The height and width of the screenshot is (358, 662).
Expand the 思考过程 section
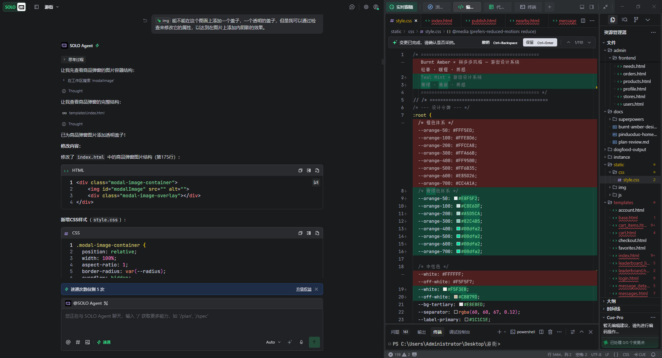73,60
